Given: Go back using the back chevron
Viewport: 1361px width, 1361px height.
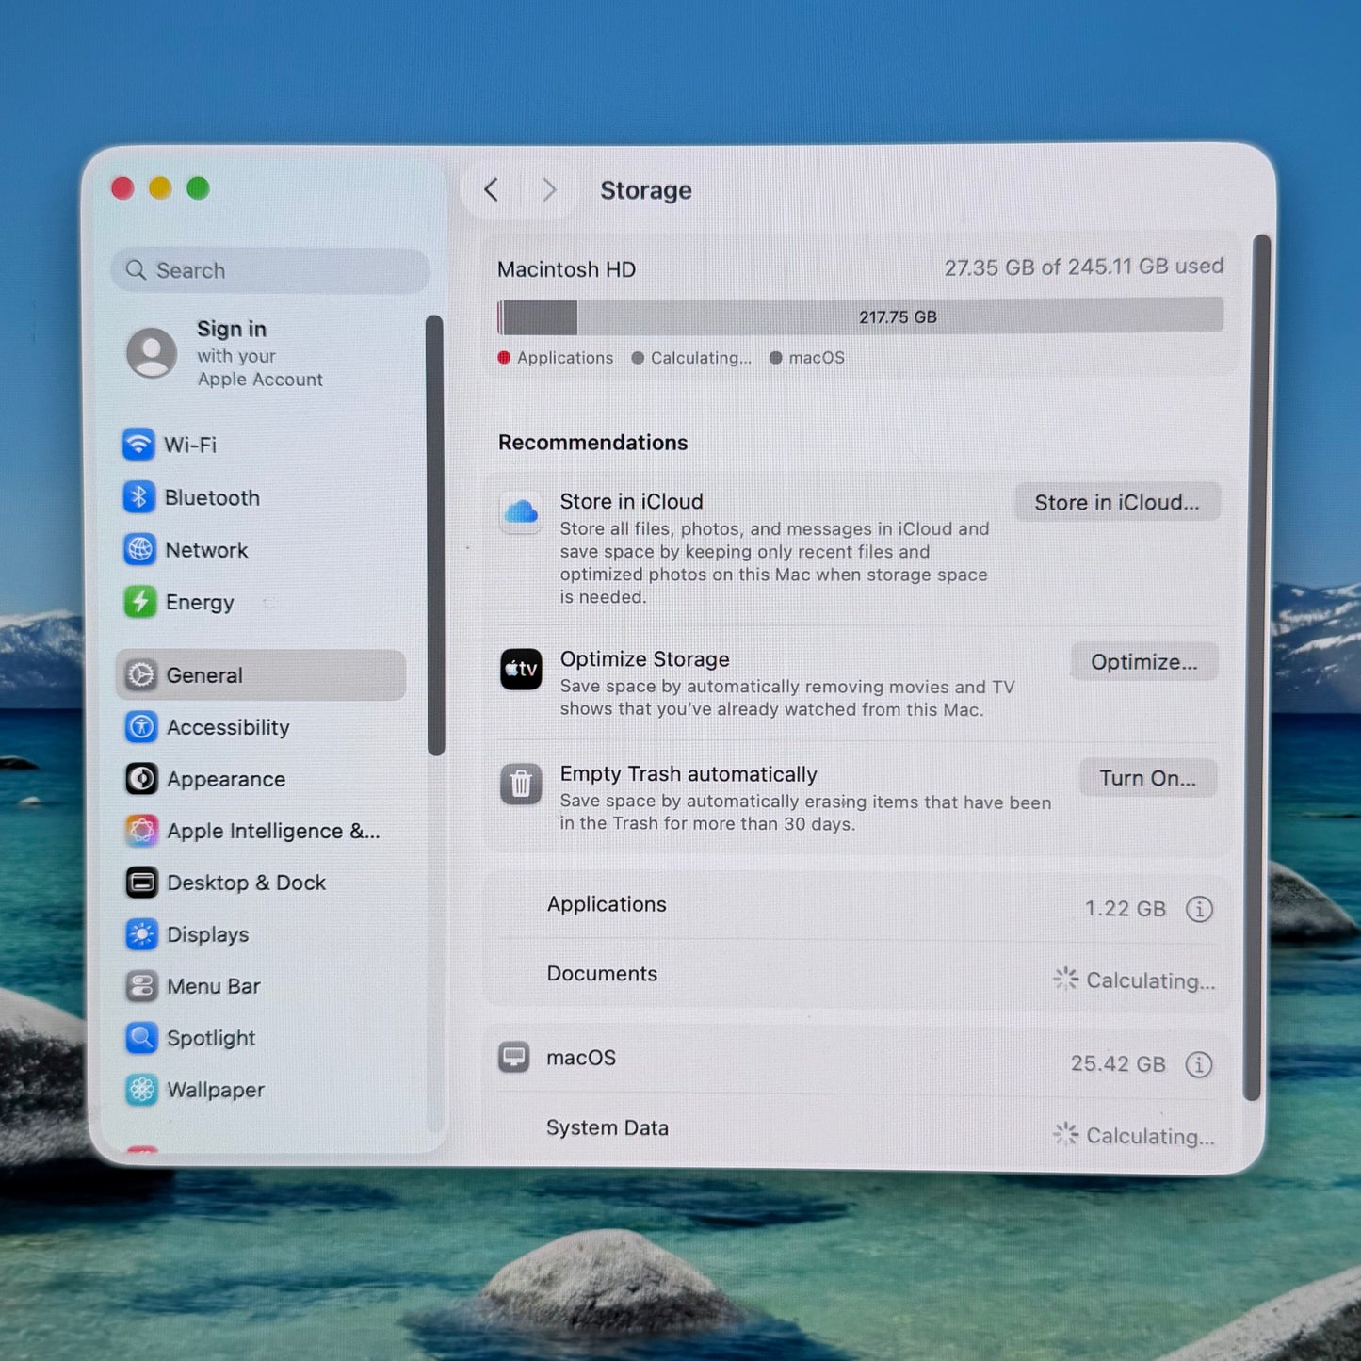Looking at the screenshot, I should (x=491, y=190).
